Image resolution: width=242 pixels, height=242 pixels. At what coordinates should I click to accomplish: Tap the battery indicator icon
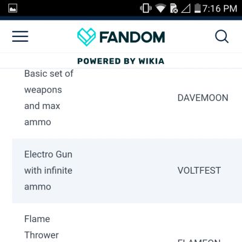pyautogui.click(x=198, y=8)
